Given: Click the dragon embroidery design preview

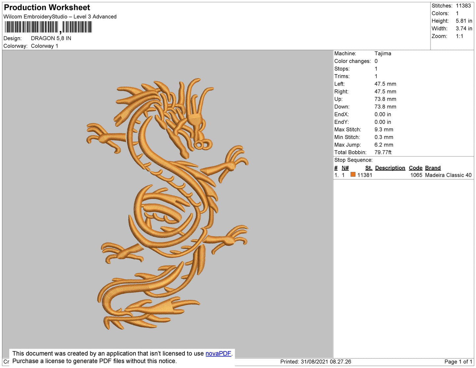Looking at the screenshot, I should click(x=168, y=204).
